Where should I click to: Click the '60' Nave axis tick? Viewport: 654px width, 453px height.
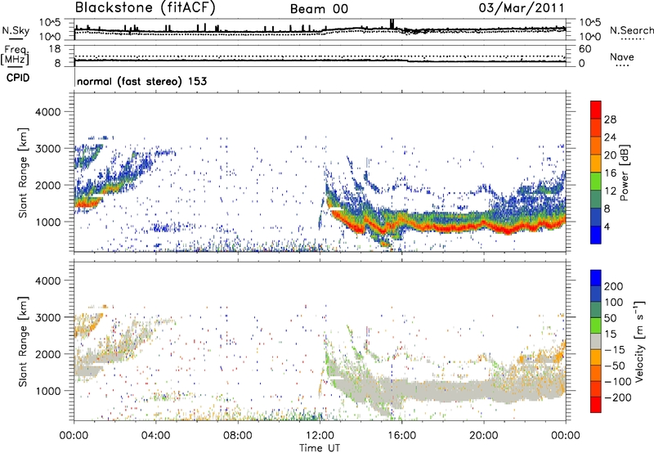(x=585, y=49)
